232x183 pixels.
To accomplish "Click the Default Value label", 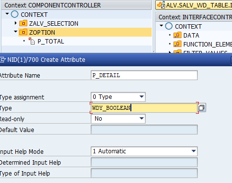I will (x=17, y=130).
